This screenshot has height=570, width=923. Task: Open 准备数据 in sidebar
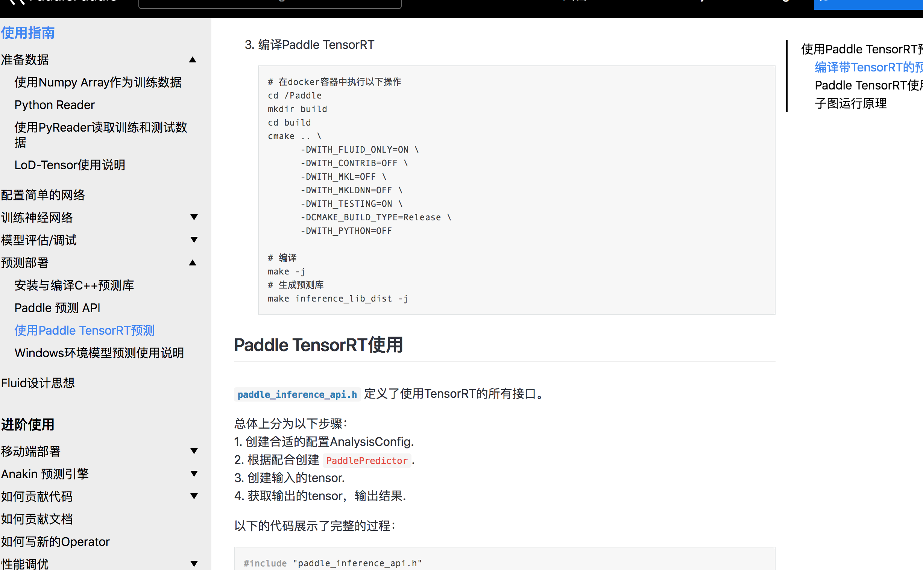click(25, 59)
